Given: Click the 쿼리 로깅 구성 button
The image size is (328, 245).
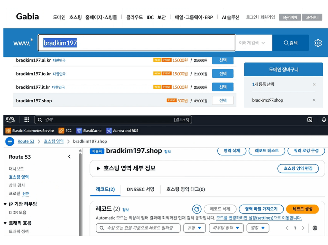Looking at the screenshot, I should click(x=306, y=151).
